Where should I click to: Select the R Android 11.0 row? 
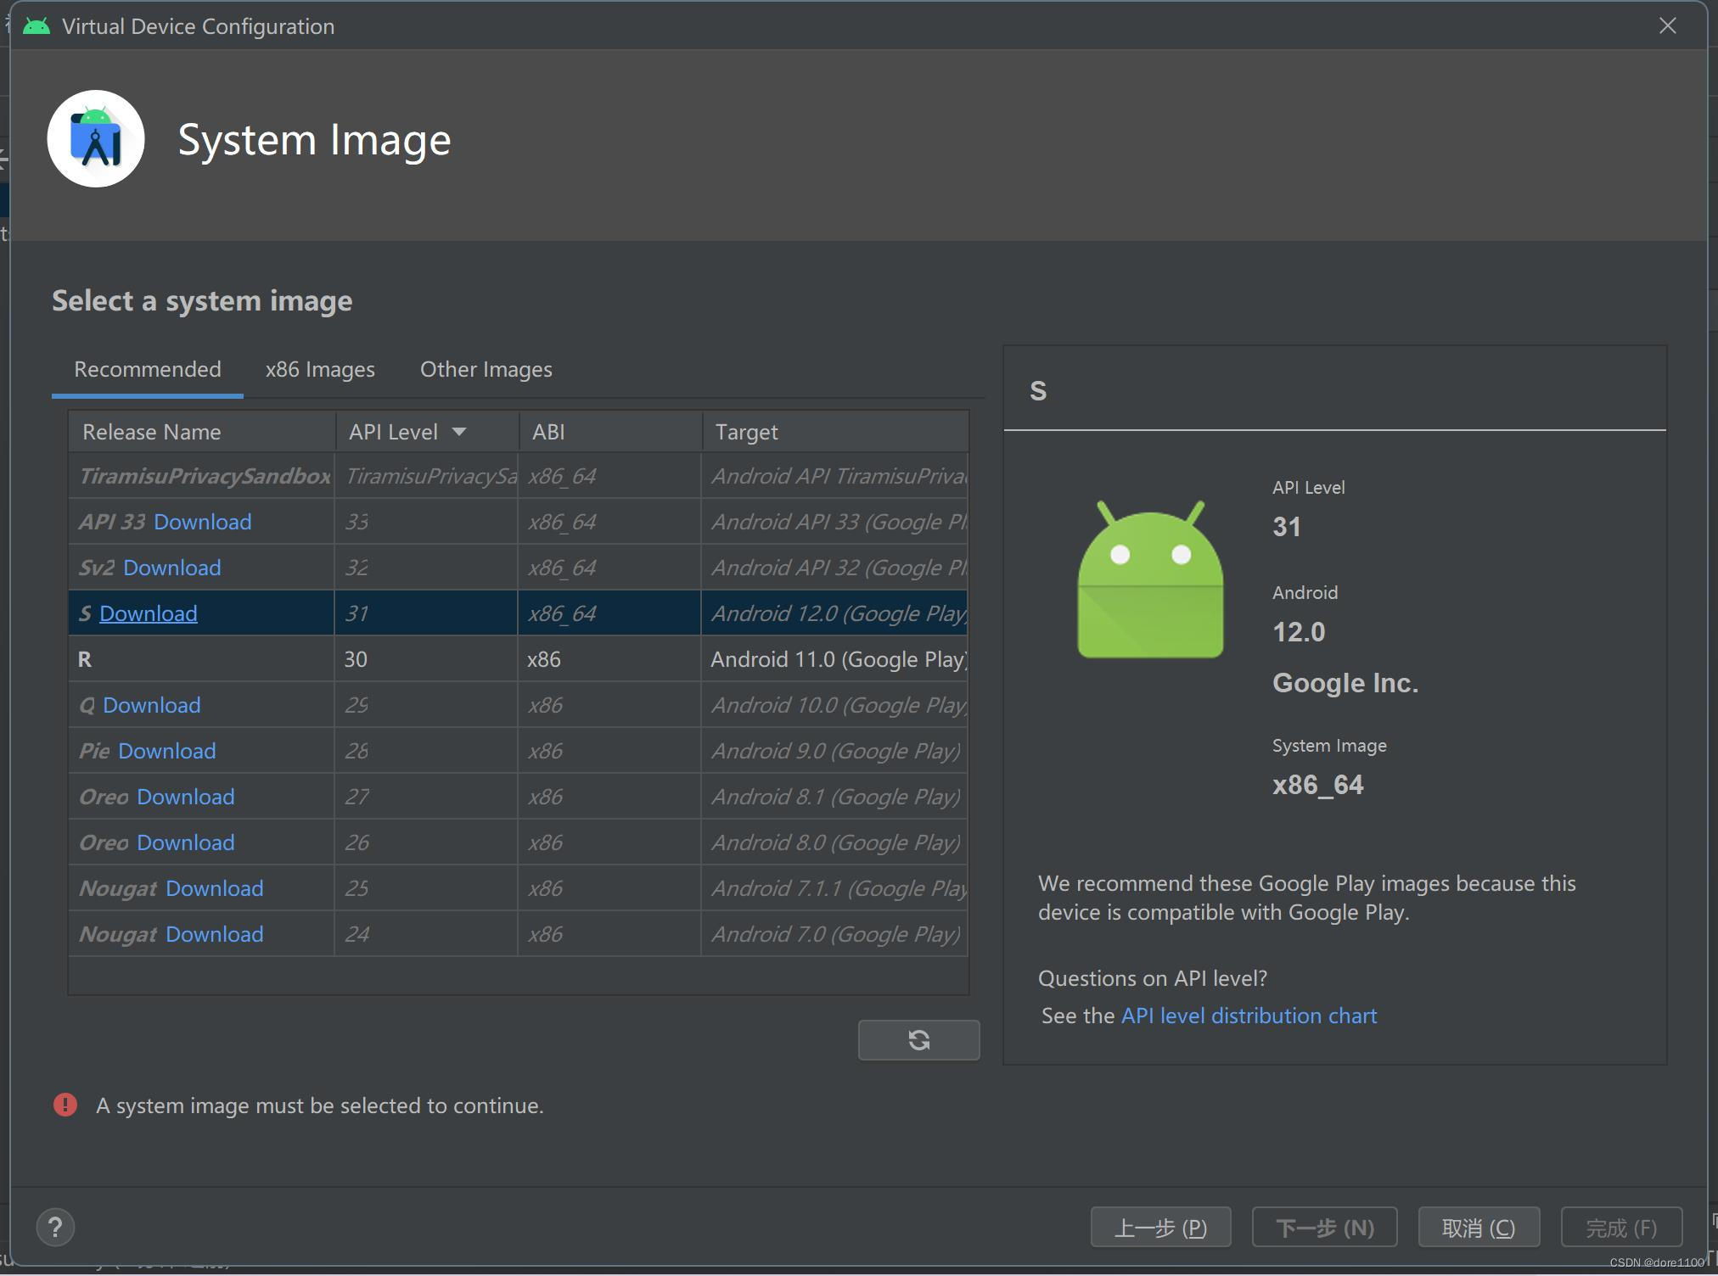[x=518, y=659]
